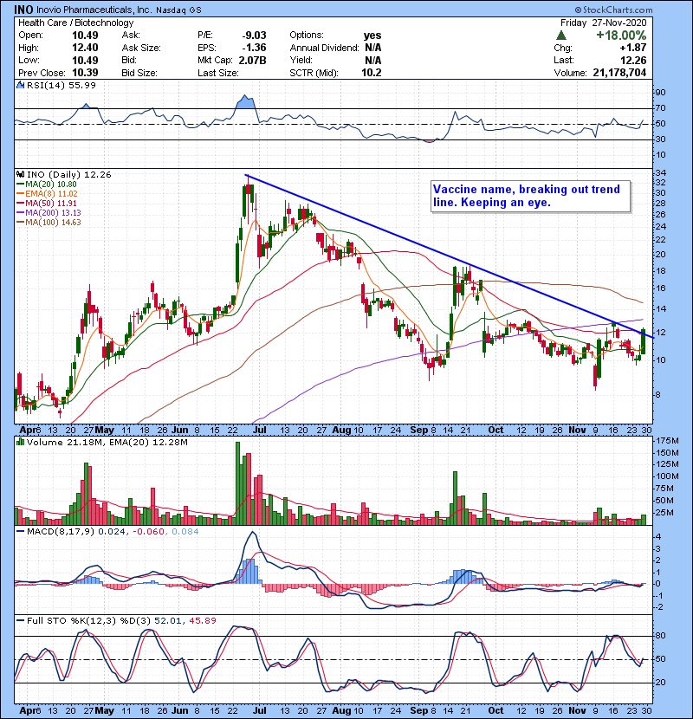Click the P/E -9.03 value
693x719 pixels.
[254, 36]
